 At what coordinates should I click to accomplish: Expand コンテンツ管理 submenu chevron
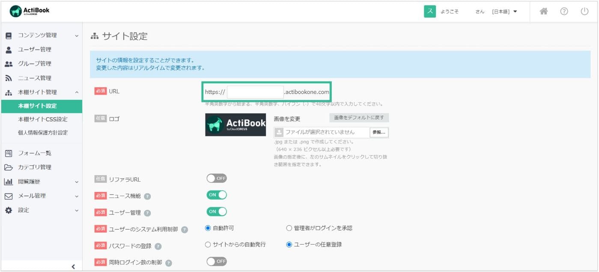[77, 36]
